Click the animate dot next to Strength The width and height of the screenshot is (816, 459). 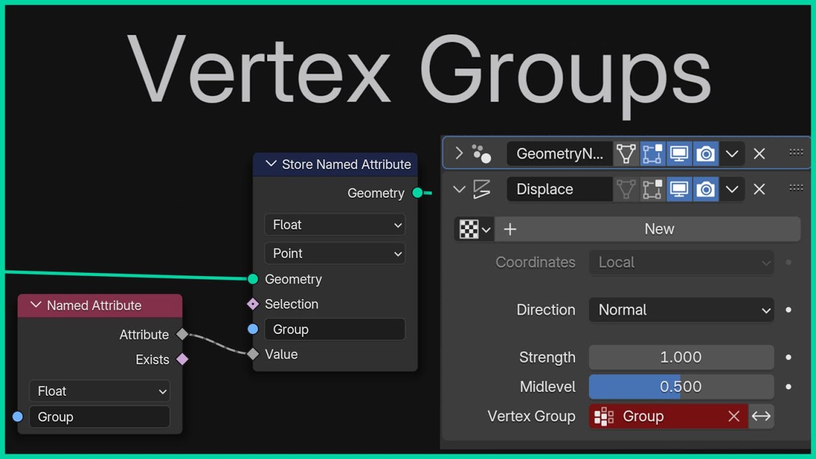(x=789, y=357)
